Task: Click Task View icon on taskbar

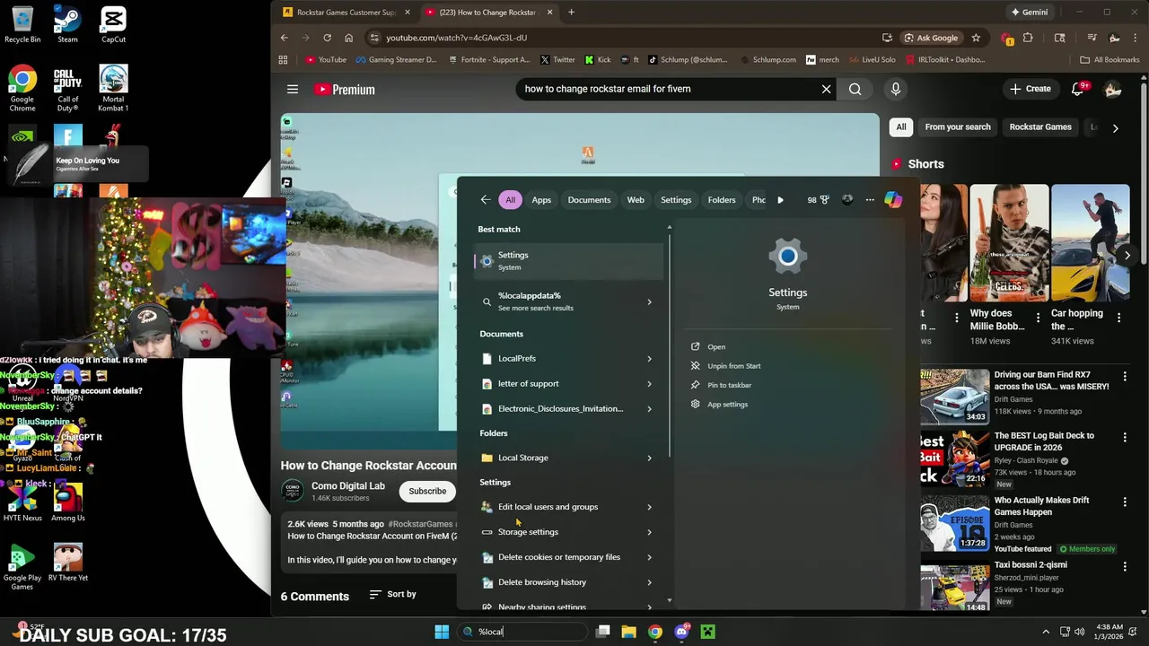Action: coord(603,632)
